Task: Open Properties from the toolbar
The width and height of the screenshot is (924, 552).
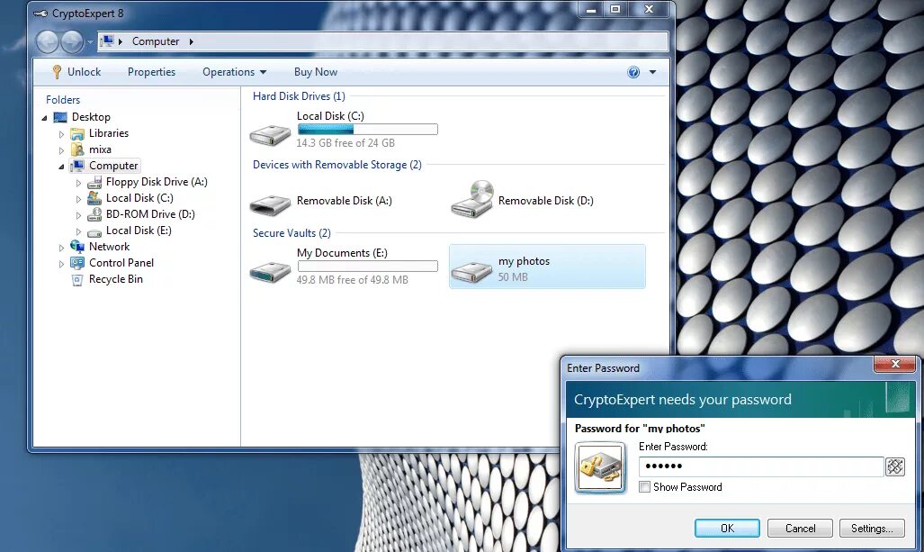Action: coord(151,72)
